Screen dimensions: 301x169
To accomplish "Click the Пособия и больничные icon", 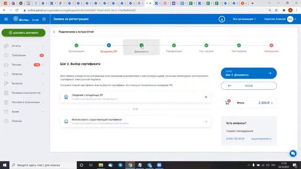I will point(6,102).
